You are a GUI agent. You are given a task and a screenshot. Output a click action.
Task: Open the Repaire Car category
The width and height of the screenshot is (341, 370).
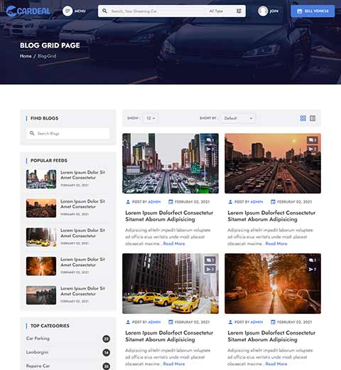click(x=38, y=366)
